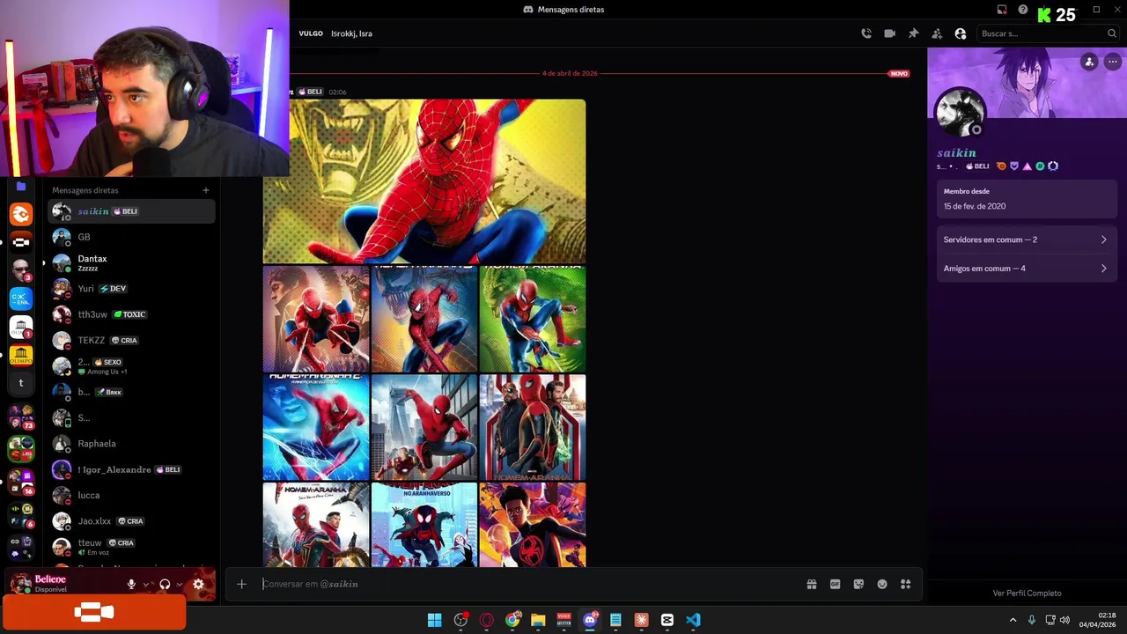The width and height of the screenshot is (1127, 634).
Task: Select the OLIMPO yellow server icon
Action: (x=21, y=356)
